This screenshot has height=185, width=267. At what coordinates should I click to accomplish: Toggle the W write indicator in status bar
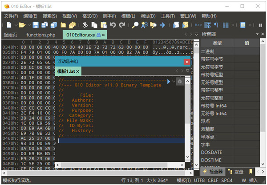[x=243, y=181]
